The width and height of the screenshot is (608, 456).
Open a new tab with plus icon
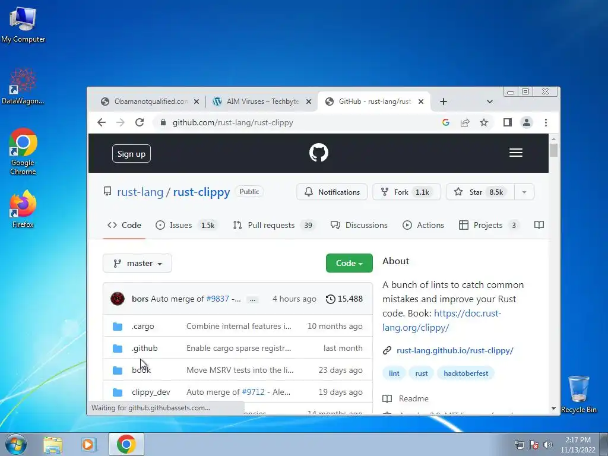click(x=444, y=102)
